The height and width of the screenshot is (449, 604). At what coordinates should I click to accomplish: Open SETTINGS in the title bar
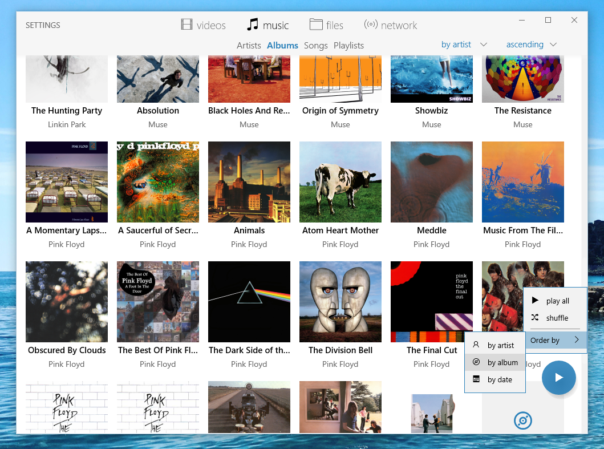(43, 25)
